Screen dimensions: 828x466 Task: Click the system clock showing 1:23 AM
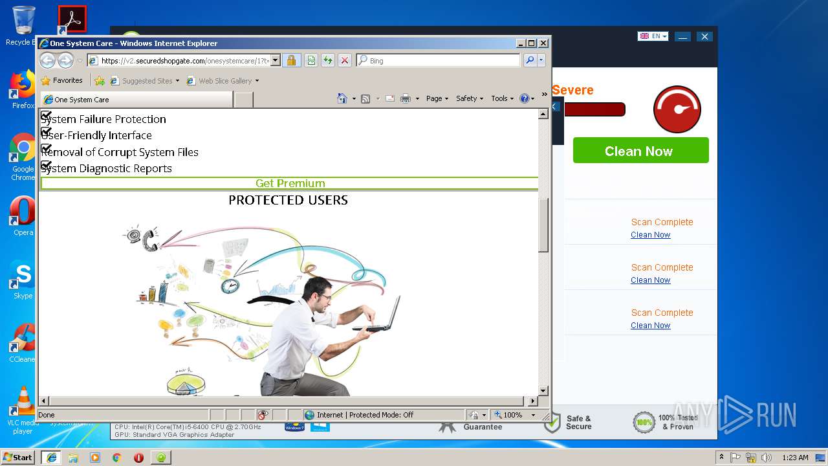tap(794, 458)
